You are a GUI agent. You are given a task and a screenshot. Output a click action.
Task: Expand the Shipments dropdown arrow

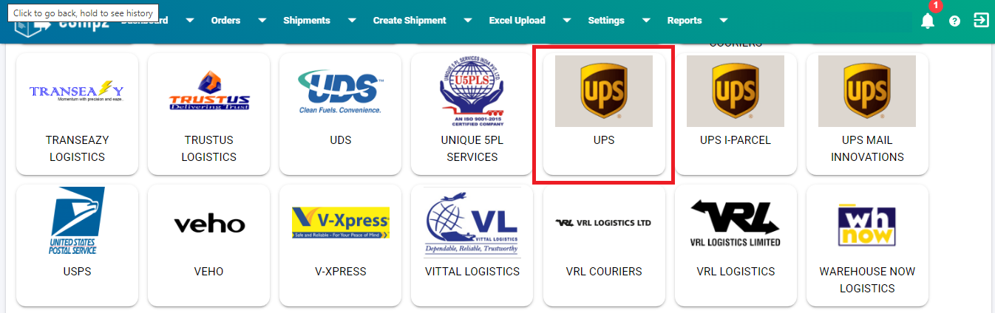coord(352,21)
